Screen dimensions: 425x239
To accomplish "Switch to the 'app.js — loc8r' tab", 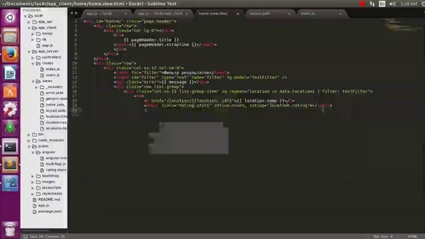I will tap(106, 13).
